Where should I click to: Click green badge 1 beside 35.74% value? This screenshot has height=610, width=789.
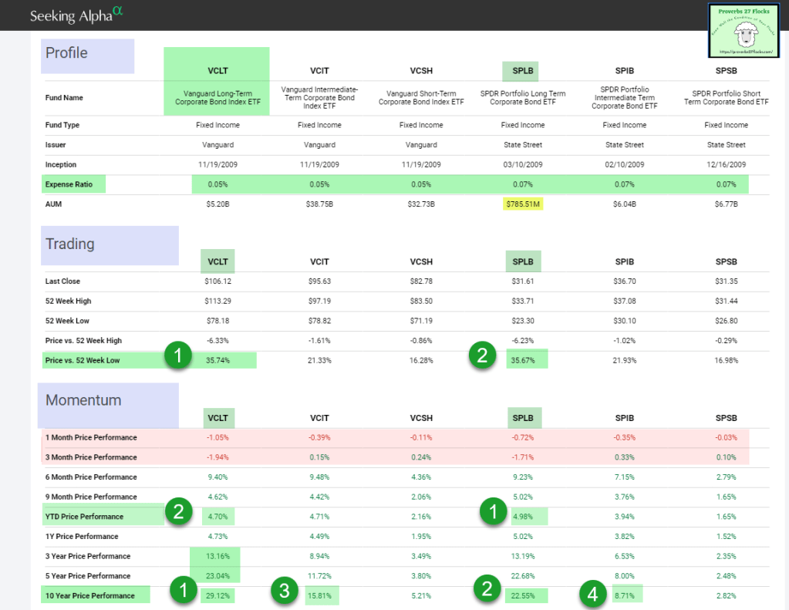(x=179, y=356)
